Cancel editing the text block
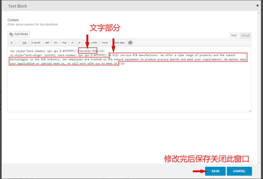Viewport: 263px width, 179px height. coord(239,171)
